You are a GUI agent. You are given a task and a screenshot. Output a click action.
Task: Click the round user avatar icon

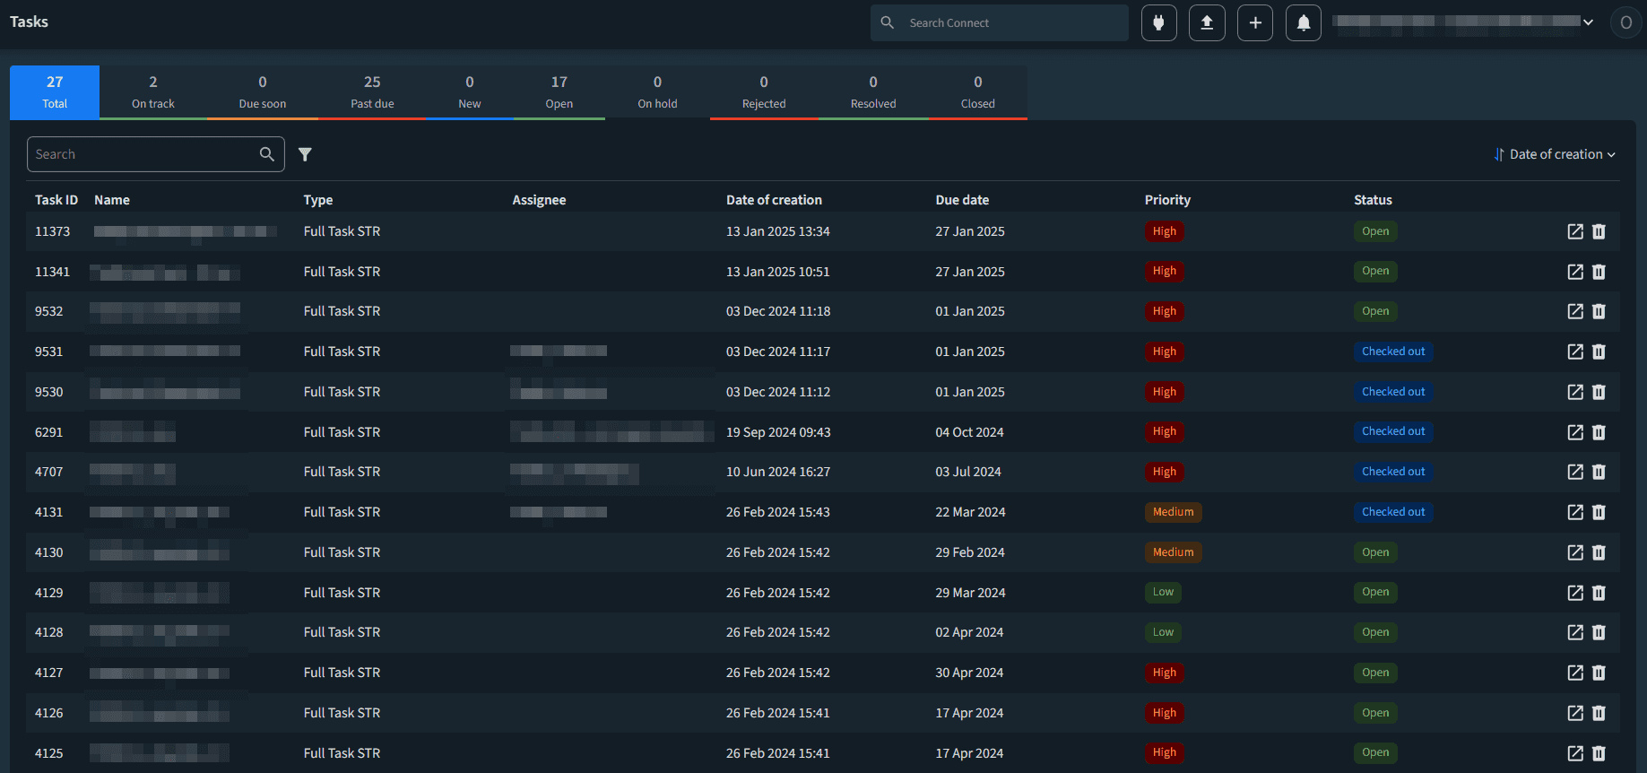[1625, 22]
